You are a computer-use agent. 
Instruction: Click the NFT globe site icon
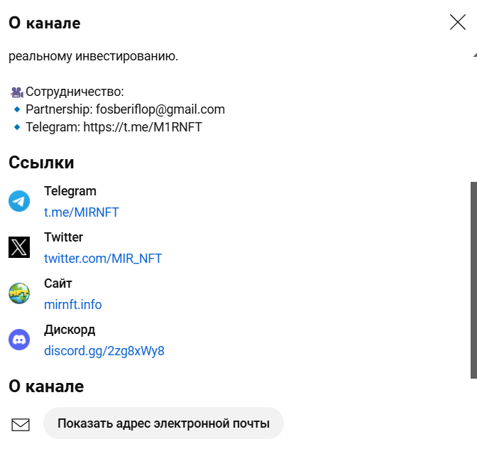[x=19, y=293]
